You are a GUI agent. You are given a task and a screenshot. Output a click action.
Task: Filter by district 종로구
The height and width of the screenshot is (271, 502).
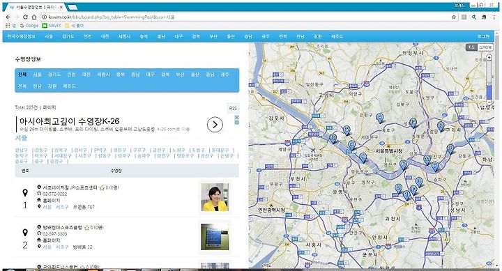[x=22, y=161]
